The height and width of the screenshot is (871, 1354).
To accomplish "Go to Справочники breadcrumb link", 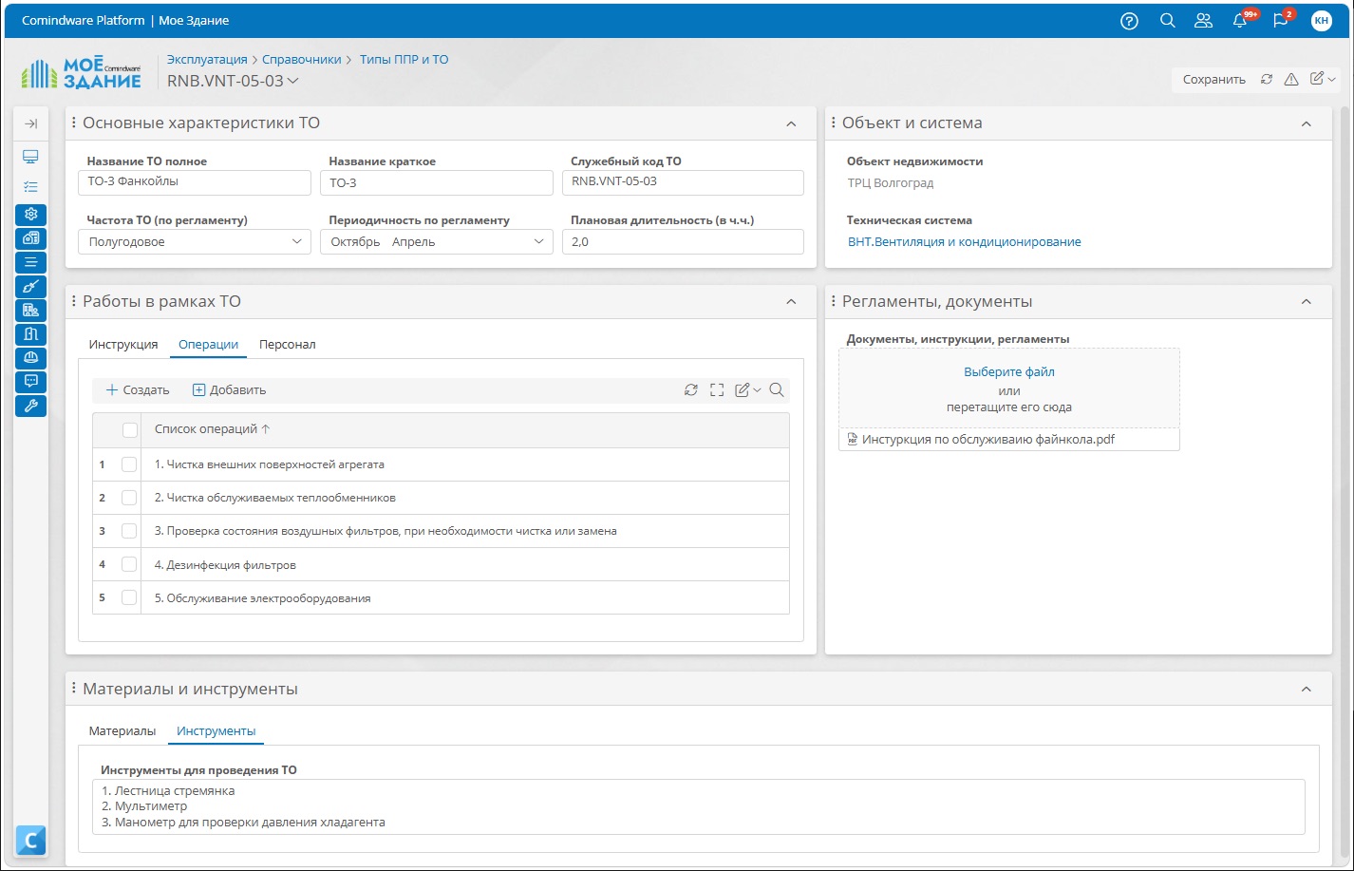I will click(x=301, y=59).
